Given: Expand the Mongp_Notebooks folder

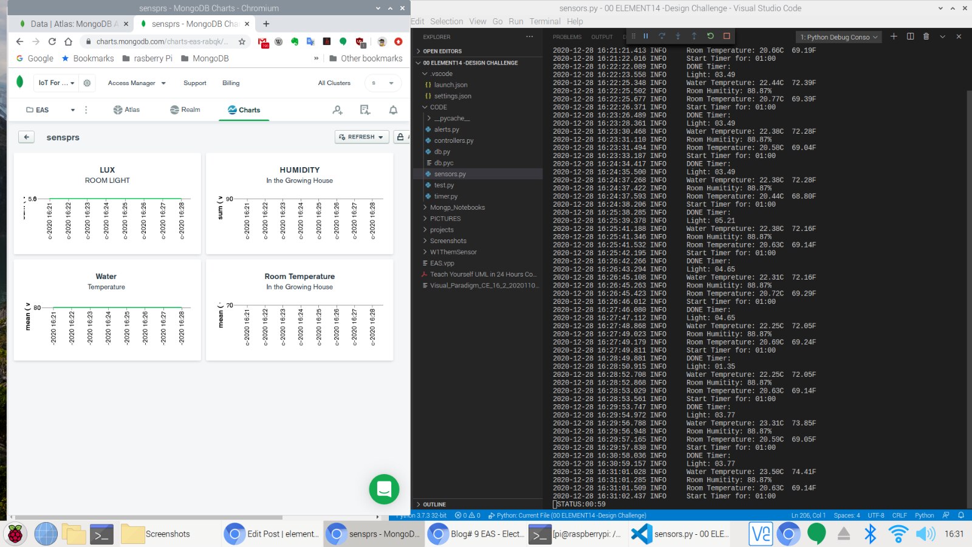Looking at the screenshot, I should pyautogui.click(x=457, y=207).
